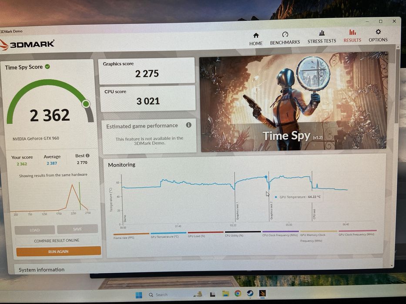Open the Windows Start menu

point(139,295)
